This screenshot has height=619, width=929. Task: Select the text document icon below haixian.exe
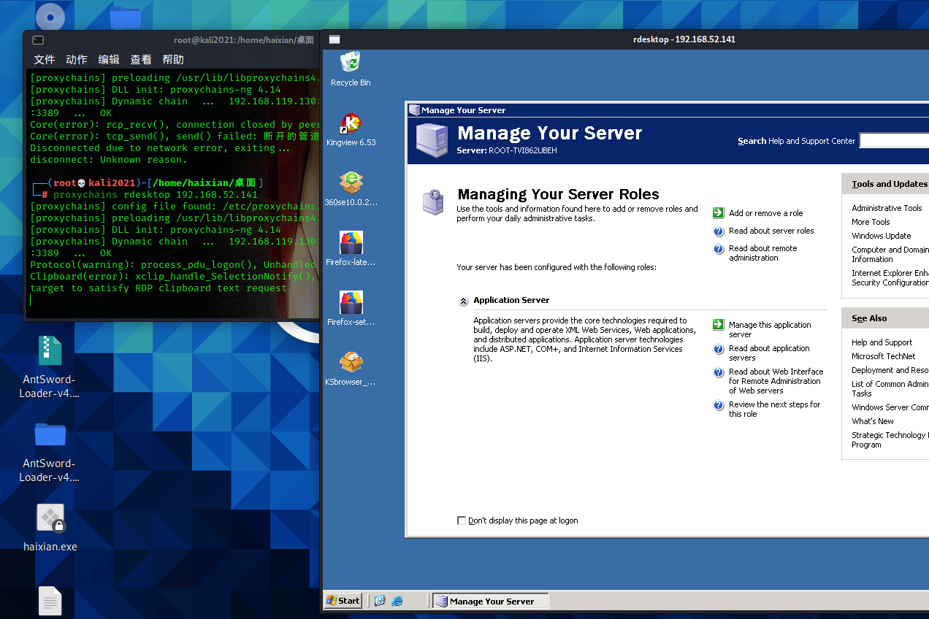(50, 601)
